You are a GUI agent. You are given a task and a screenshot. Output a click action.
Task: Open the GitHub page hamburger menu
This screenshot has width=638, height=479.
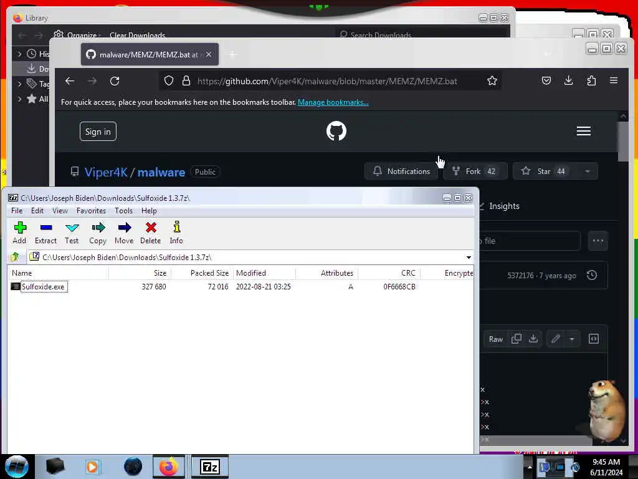(583, 131)
